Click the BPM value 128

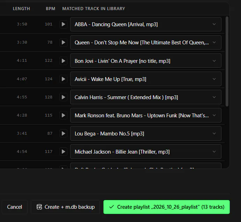49,97
